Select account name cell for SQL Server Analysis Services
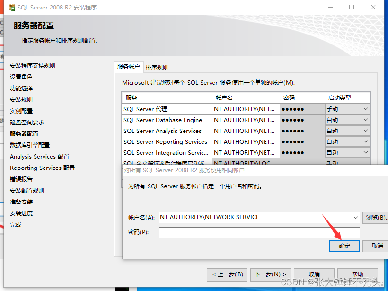The image size is (388, 291). pos(246,131)
